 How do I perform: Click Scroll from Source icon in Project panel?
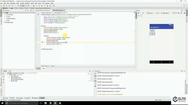point(26,10)
